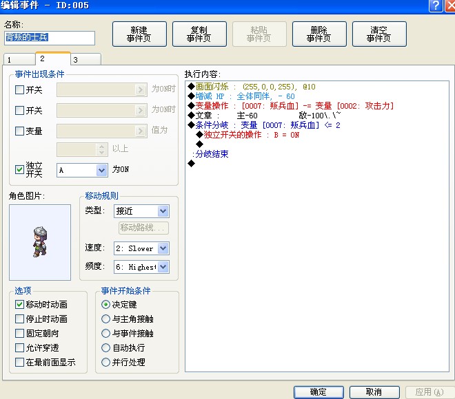
Task: Click 取消 button
Action: (374, 392)
